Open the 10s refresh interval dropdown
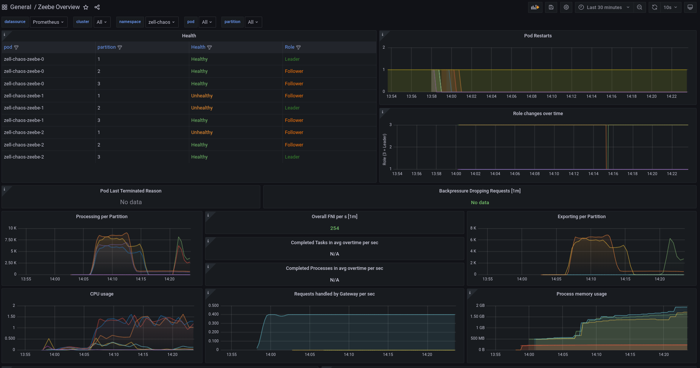 click(x=671, y=7)
